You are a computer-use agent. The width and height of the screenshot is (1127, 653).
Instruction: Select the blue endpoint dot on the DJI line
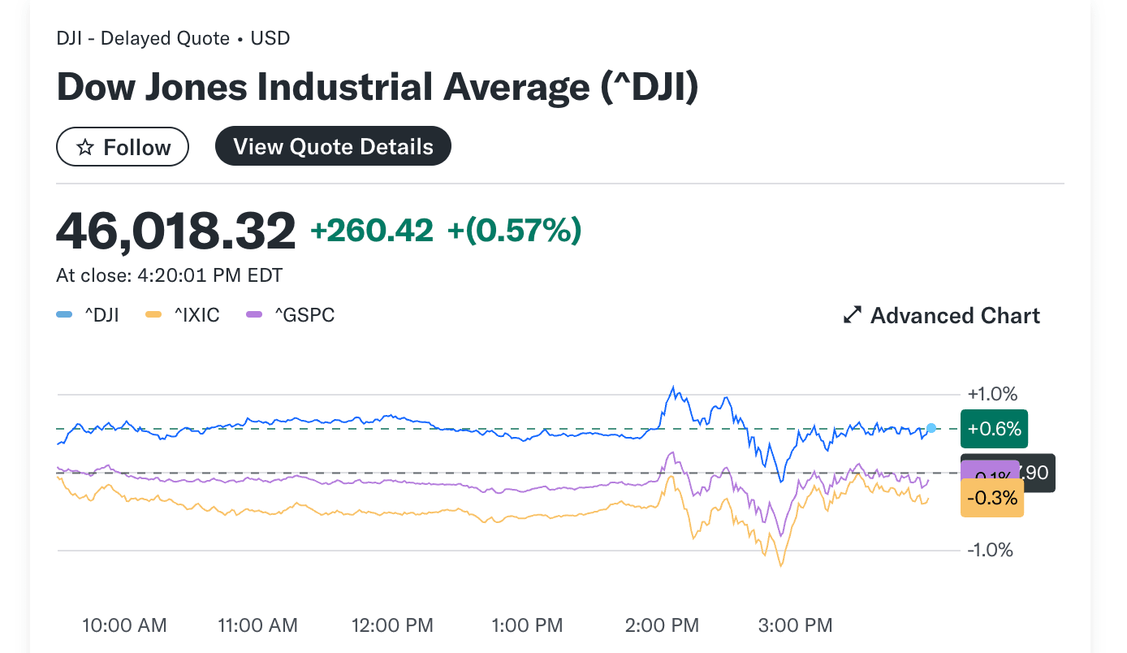coord(931,428)
